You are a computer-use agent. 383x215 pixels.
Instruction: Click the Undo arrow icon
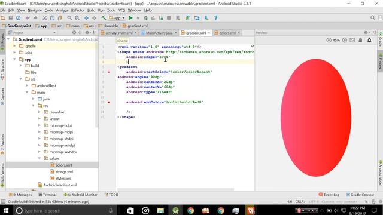tap(28, 18)
